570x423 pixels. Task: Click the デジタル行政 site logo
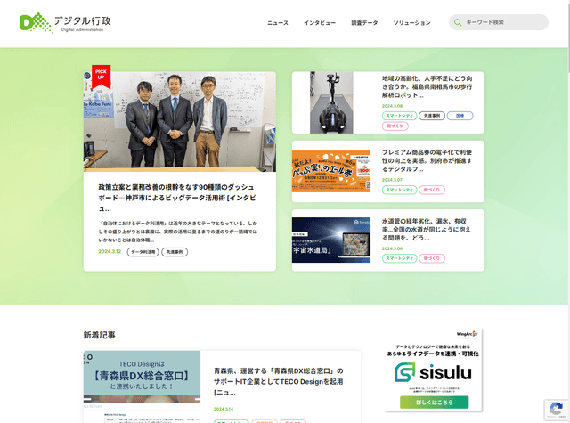(x=65, y=23)
